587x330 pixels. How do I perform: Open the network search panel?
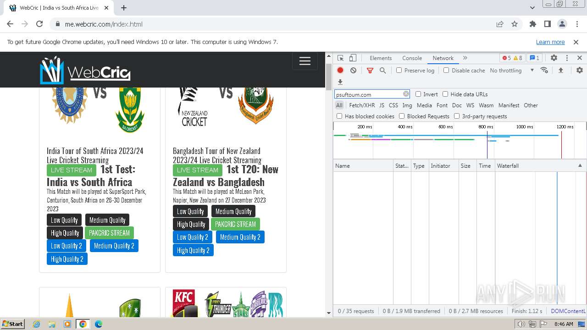click(382, 70)
